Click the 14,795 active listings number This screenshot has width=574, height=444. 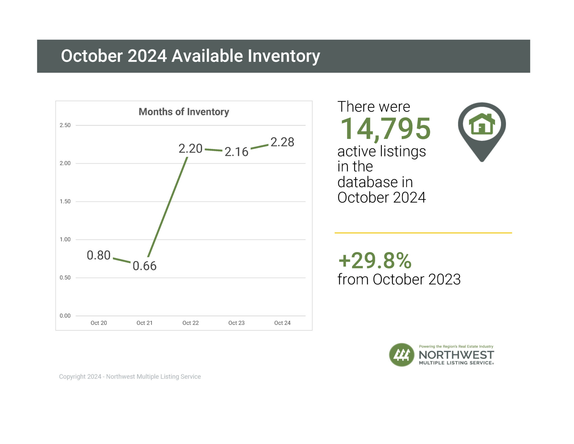point(385,129)
